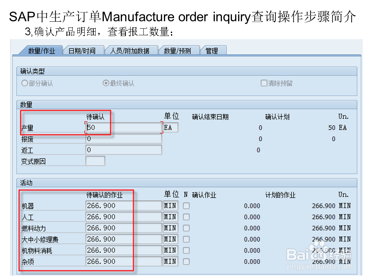The width and height of the screenshot is (373, 279).
Task: Click the 确认类型 section header
Action: click(187, 71)
